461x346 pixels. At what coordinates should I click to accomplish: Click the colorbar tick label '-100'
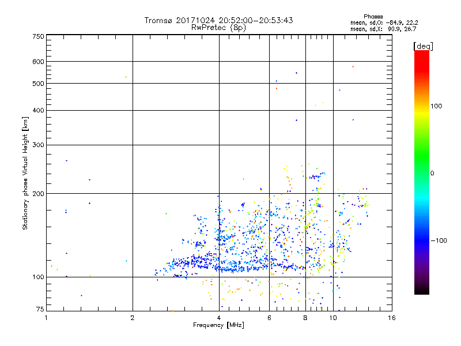point(439,240)
